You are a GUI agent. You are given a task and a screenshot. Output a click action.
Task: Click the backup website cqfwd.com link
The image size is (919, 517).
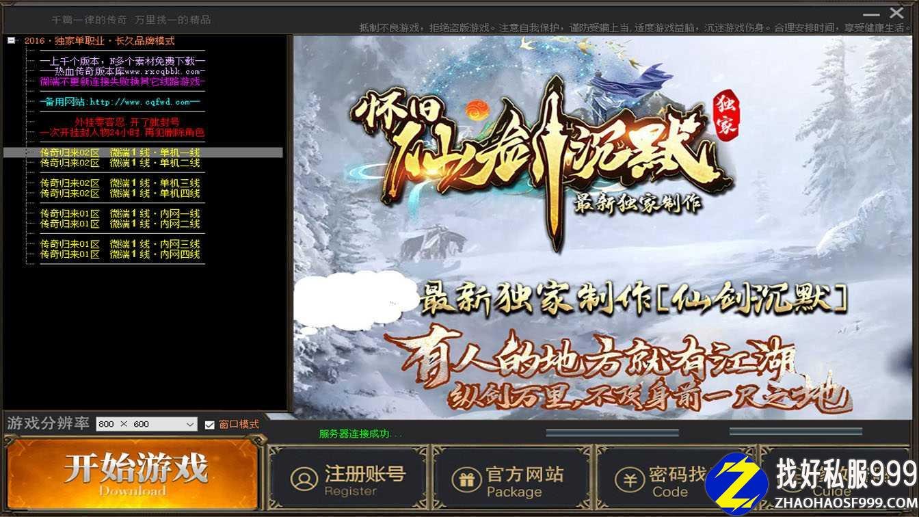(x=120, y=102)
